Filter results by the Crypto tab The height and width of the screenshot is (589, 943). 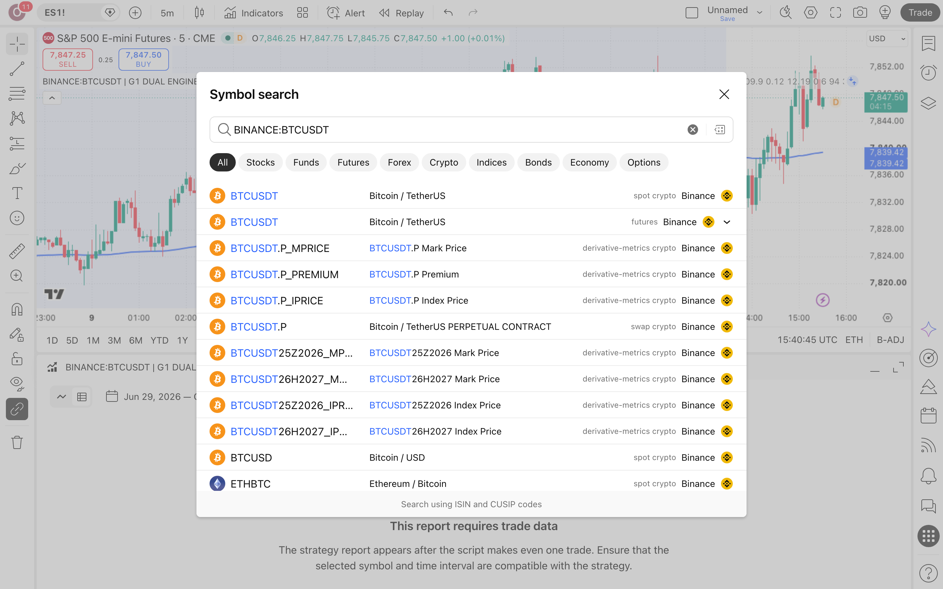pos(443,162)
